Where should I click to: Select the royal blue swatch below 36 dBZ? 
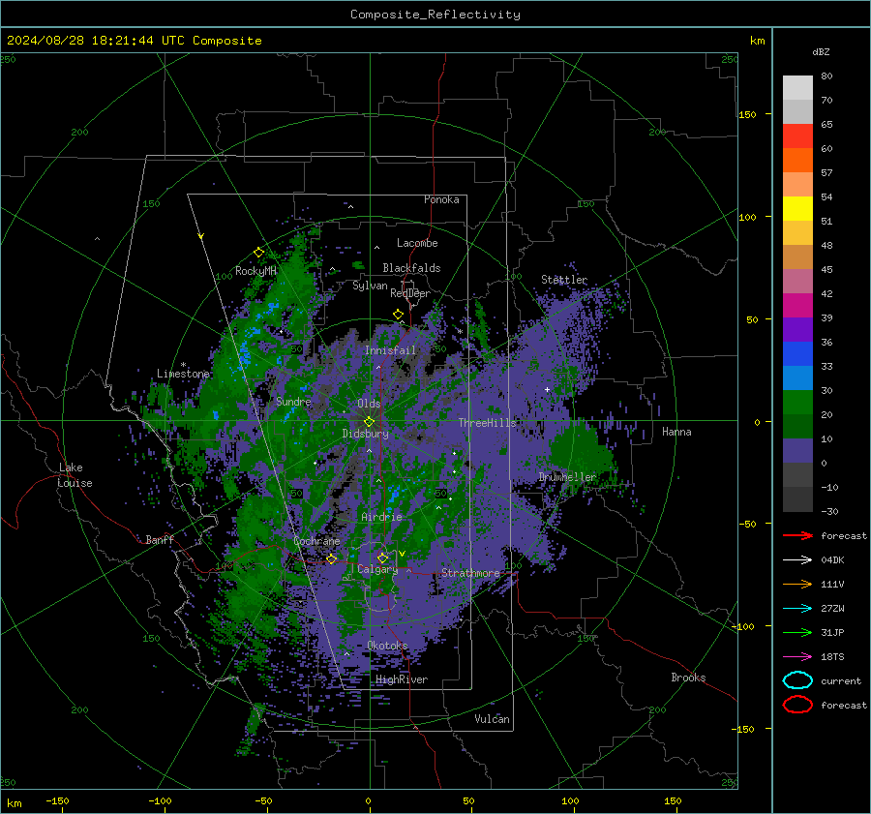tap(797, 353)
